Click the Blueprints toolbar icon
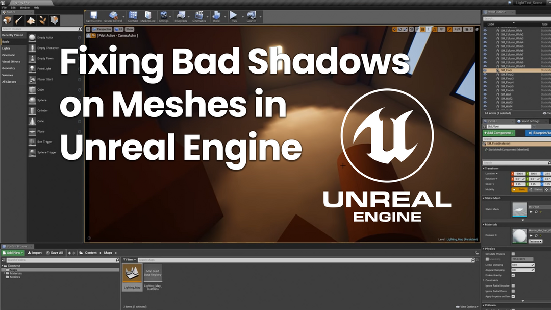The width and height of the screenshot is (551, 310). [x=181, y=16]
